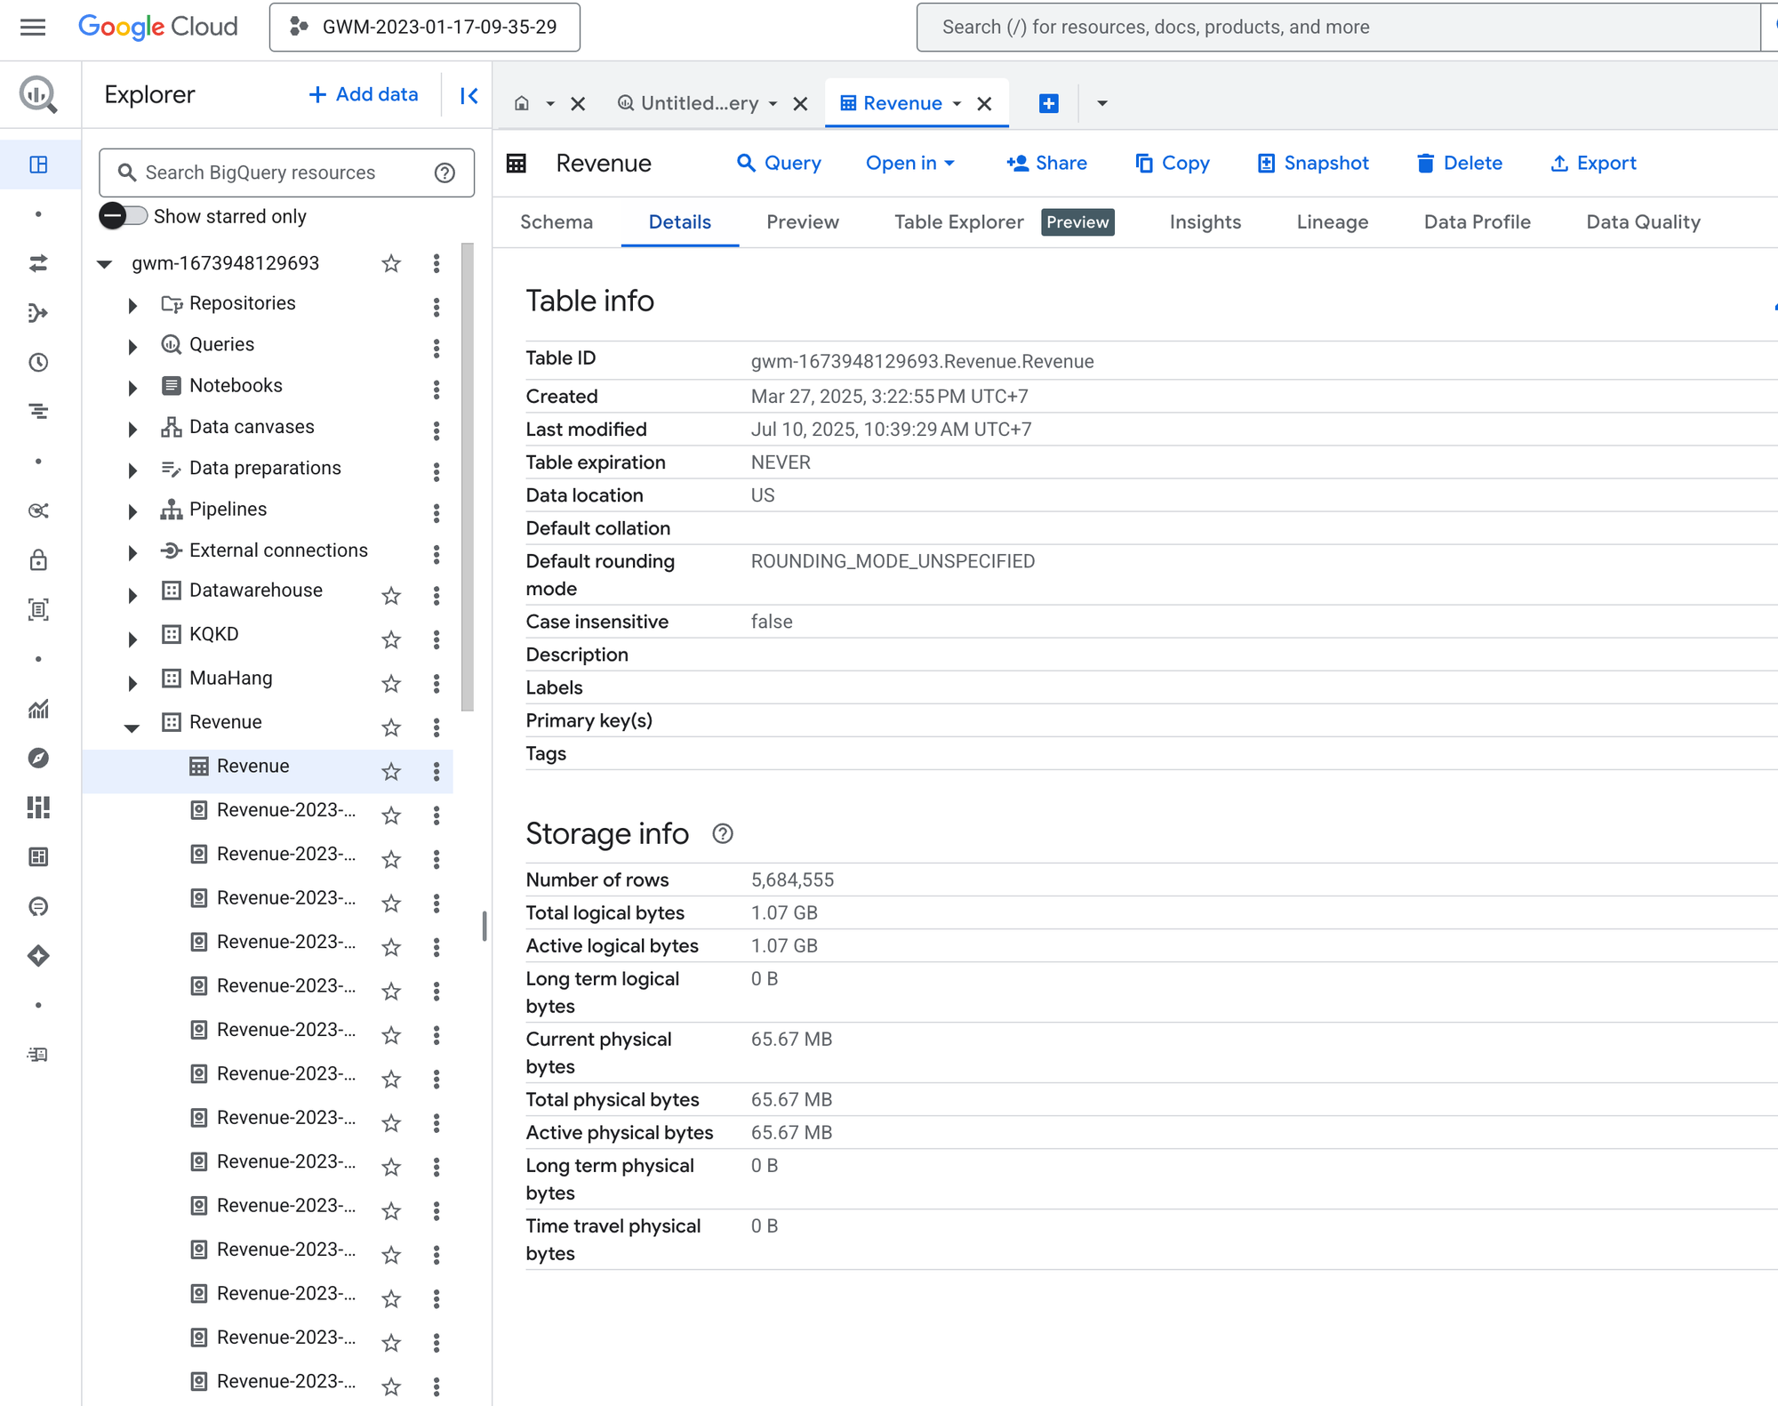Open the Lineage tab
This screenshot has height=1406, width=1778.
[x=1332, y=221]
